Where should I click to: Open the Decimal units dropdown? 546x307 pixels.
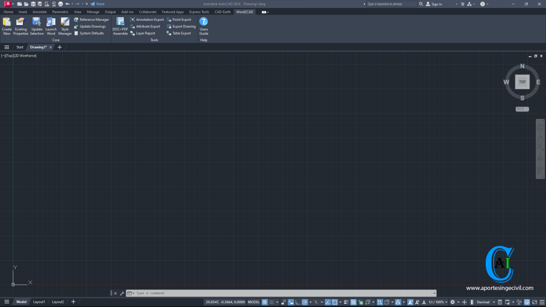point(486,302)
